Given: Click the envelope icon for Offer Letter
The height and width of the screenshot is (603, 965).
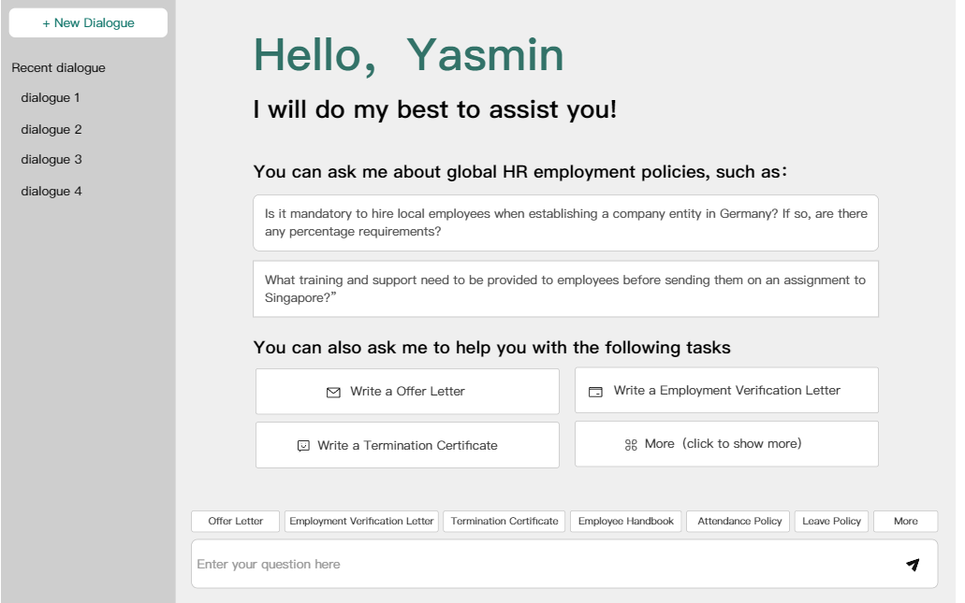Looking at the screenshot, I should coord(333,393).
